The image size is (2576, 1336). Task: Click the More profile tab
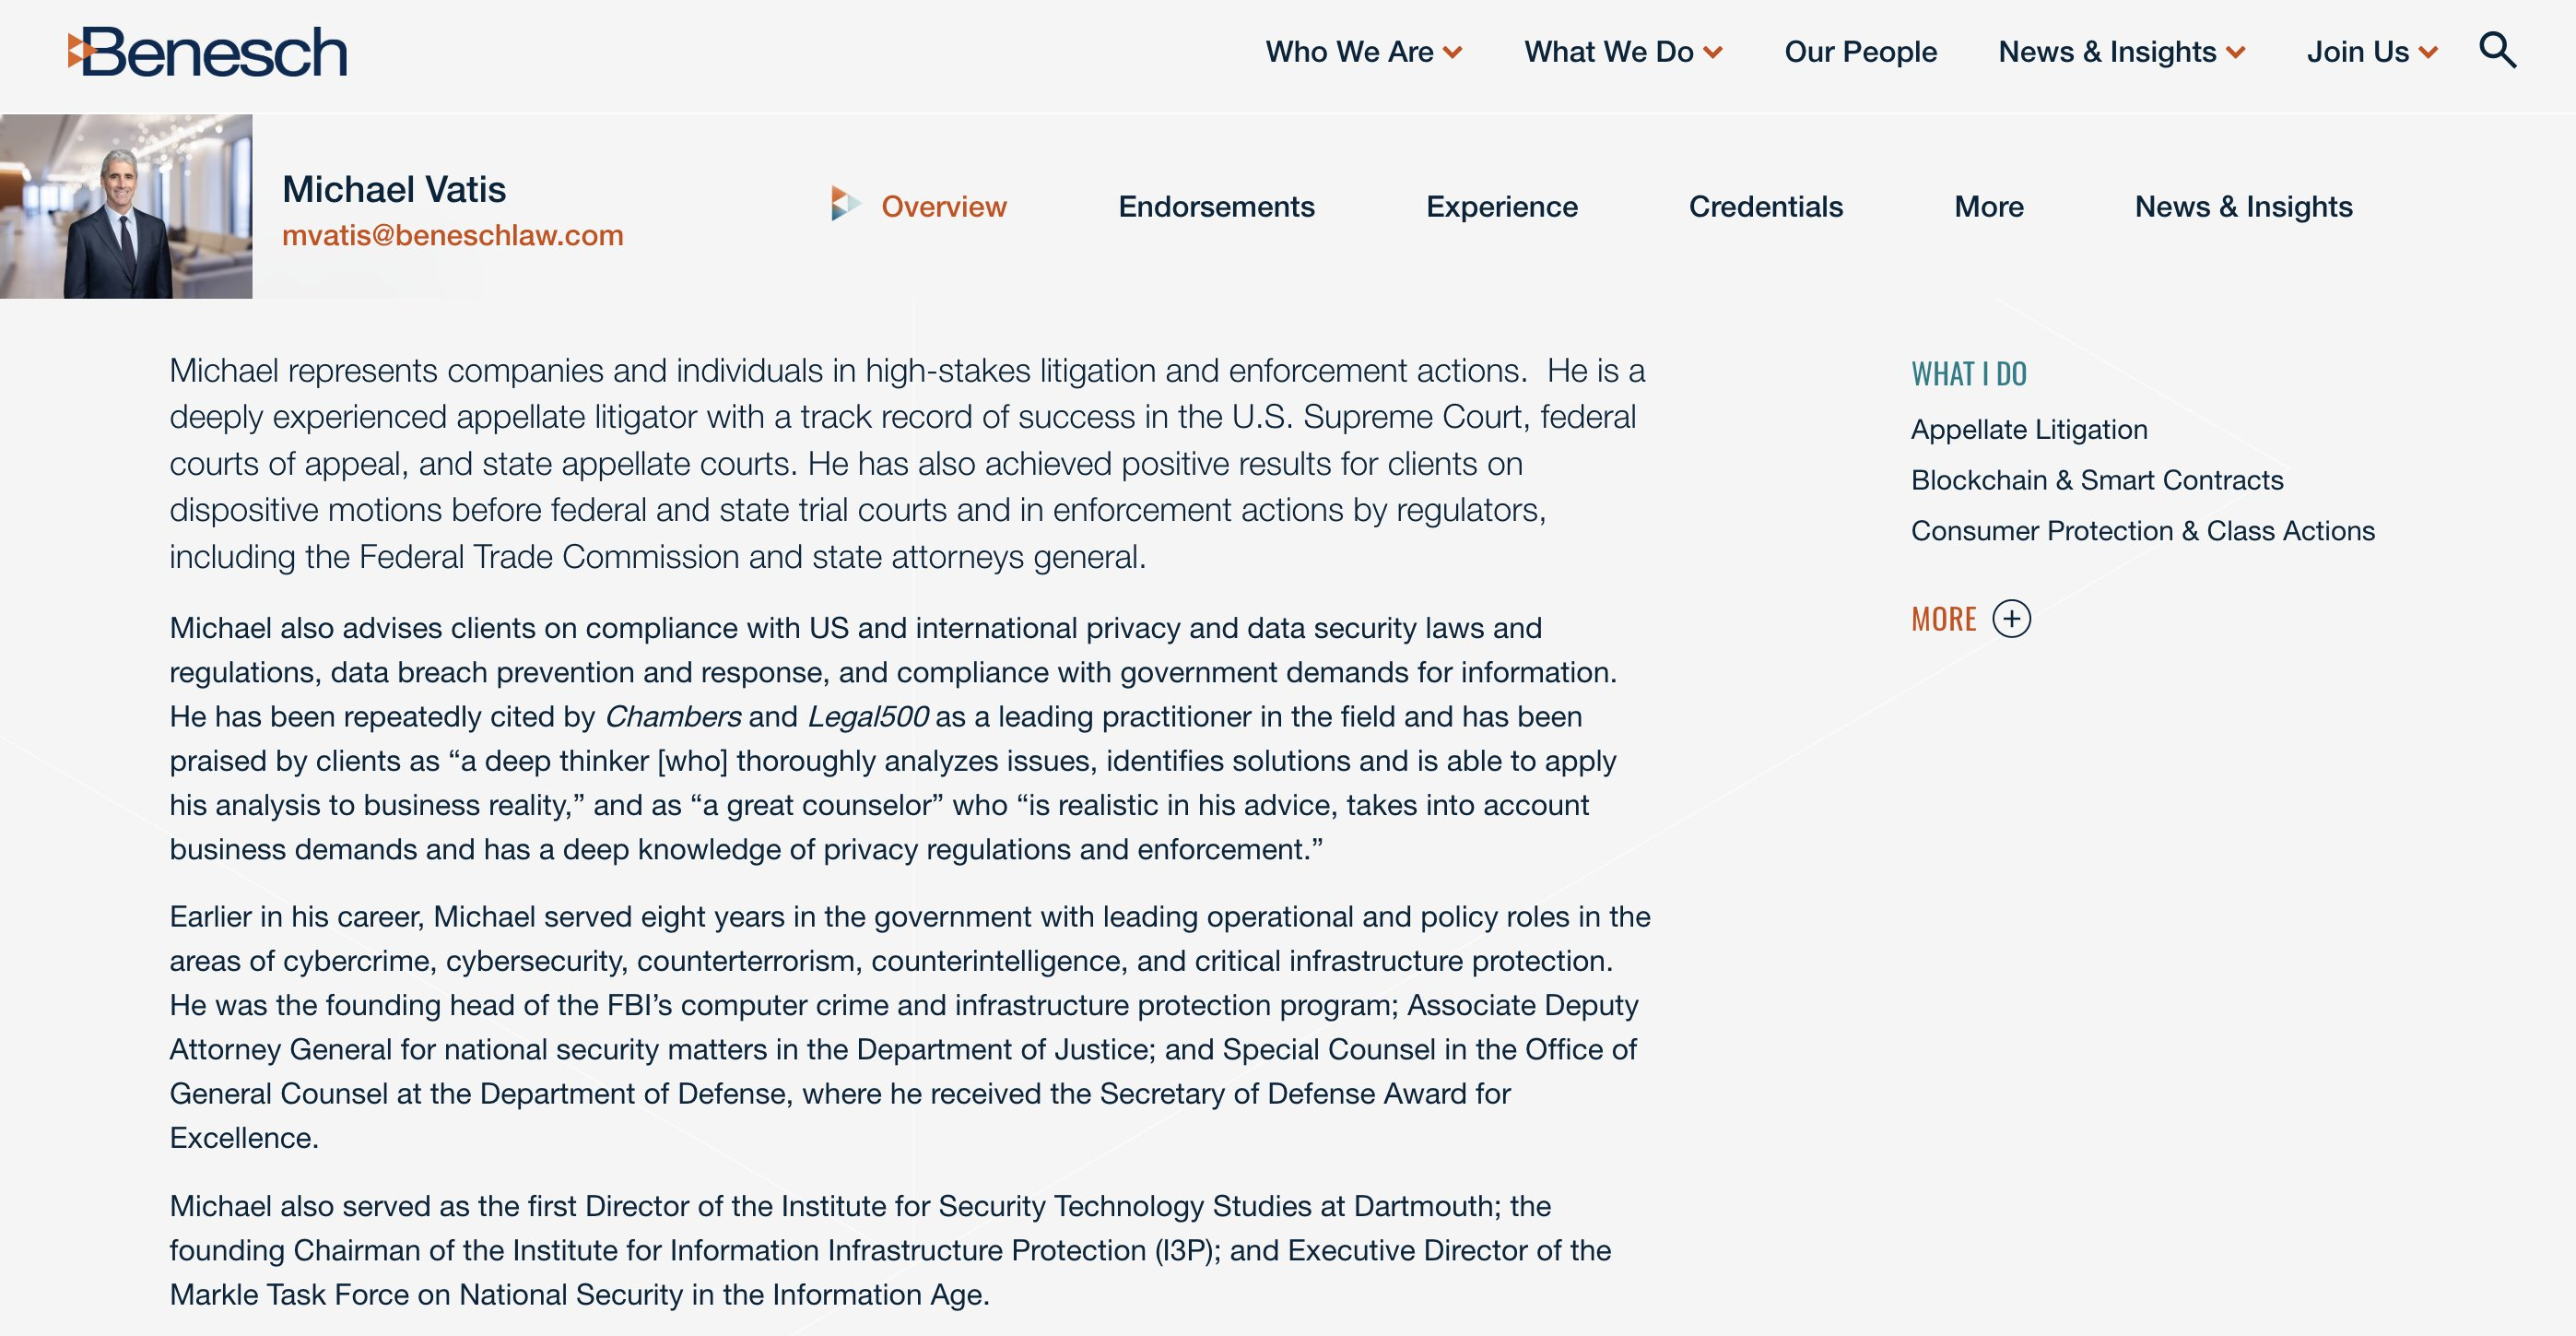(x=1988, y=207)
